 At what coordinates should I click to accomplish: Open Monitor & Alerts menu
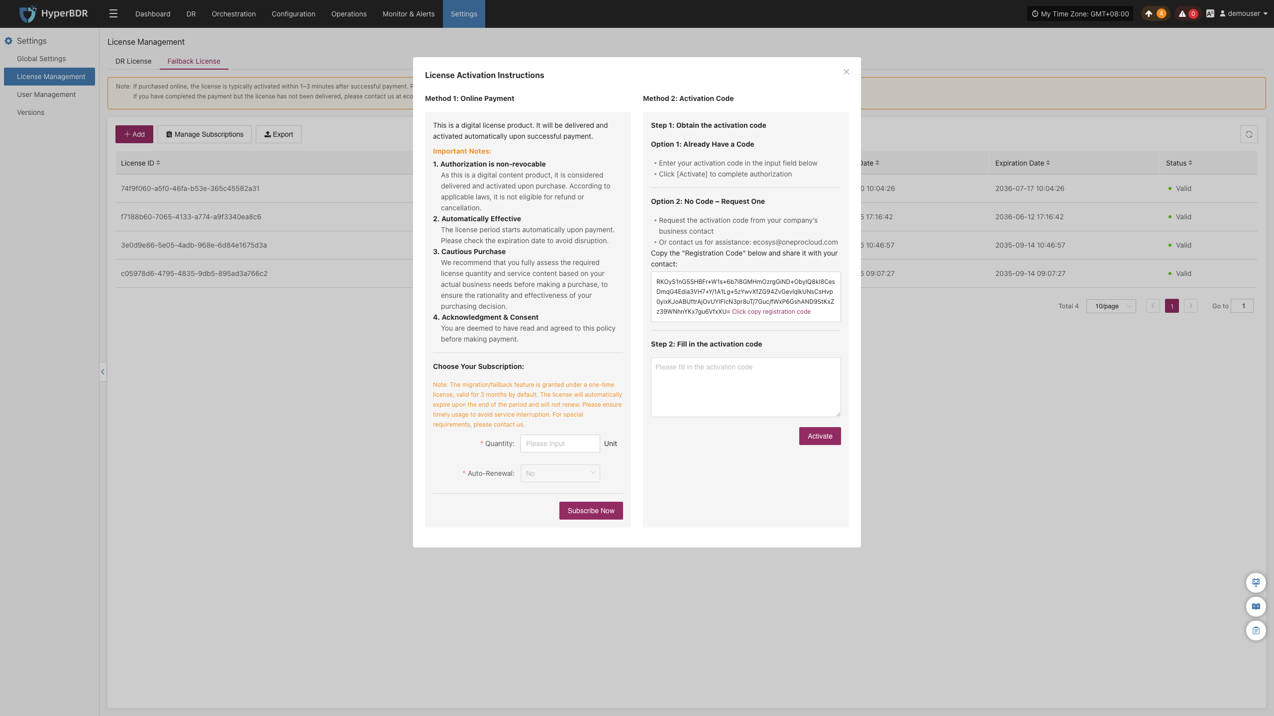(x=409, y=14)
